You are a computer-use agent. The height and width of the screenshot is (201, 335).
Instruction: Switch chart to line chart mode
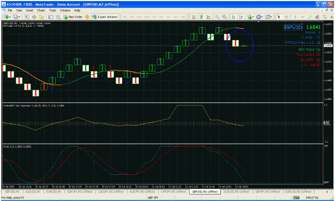[x=209, y=17]
